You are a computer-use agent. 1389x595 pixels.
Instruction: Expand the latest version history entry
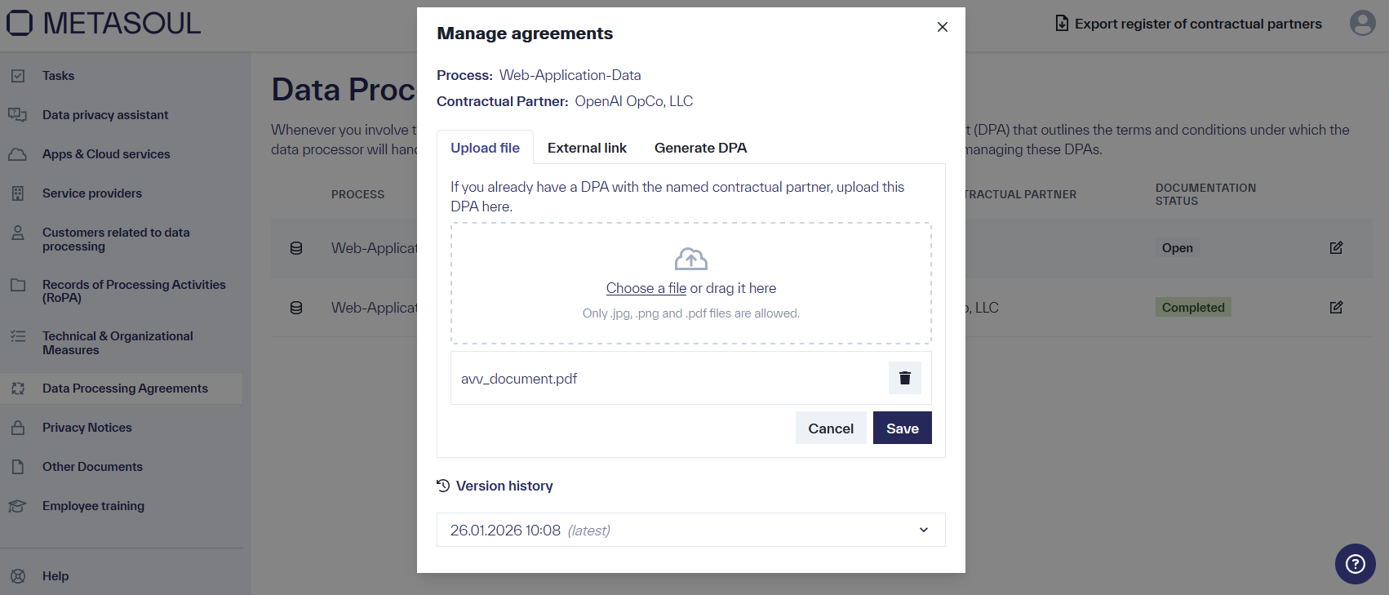point(923,530)
